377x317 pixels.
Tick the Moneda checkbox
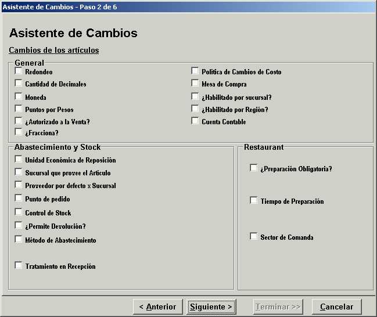click(x=19, y=97)
